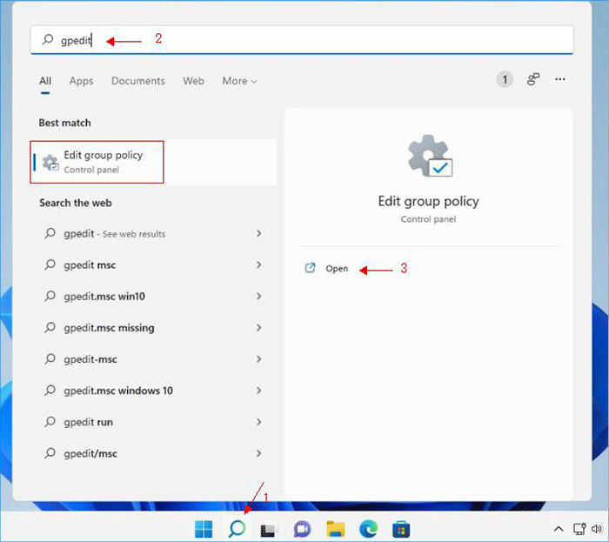Select 'gpedit - See web results' suggestion

[x=153, y=233]
